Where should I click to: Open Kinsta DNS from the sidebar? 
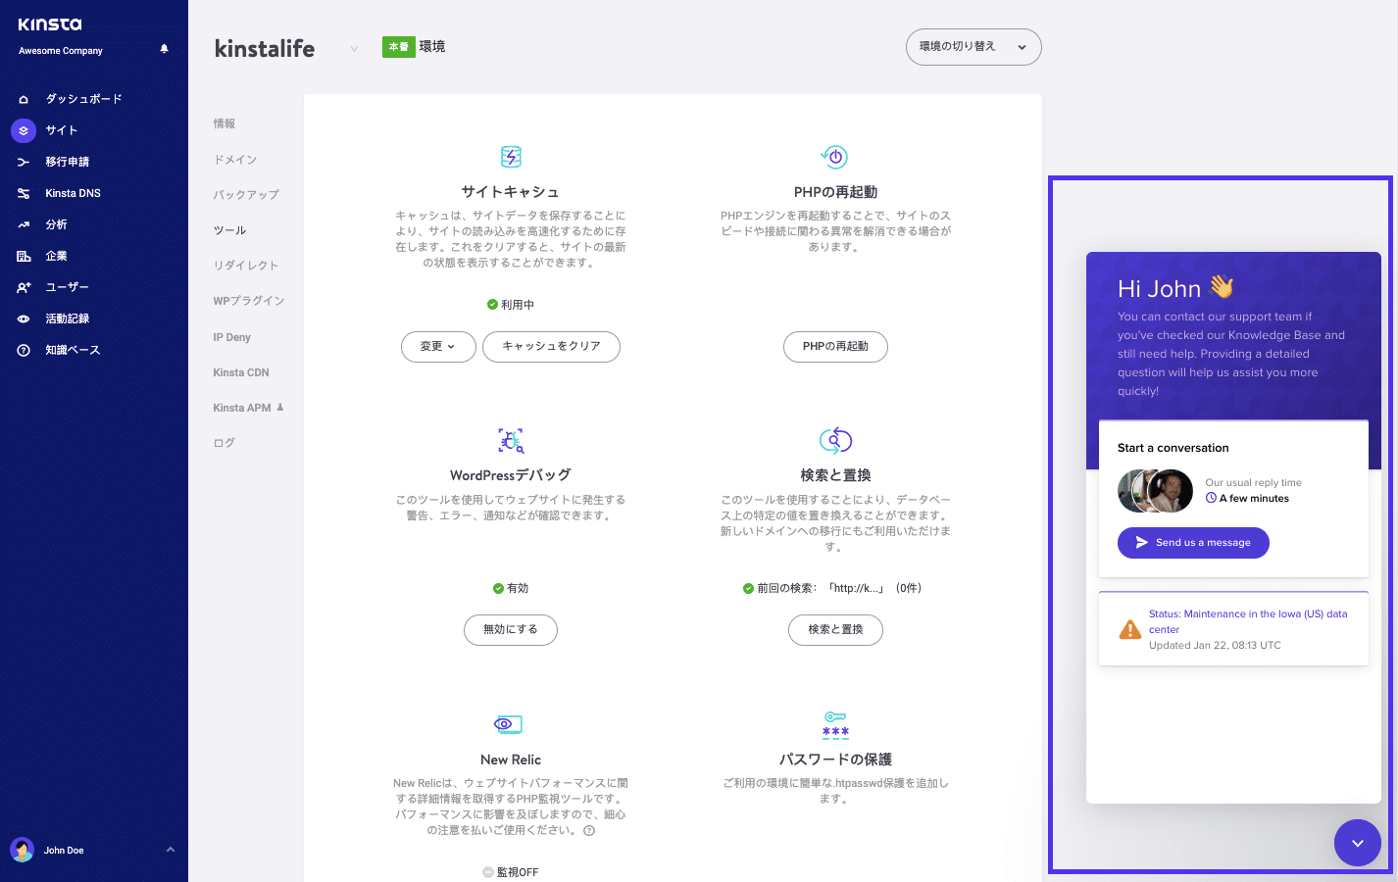[x=72, y=192]
